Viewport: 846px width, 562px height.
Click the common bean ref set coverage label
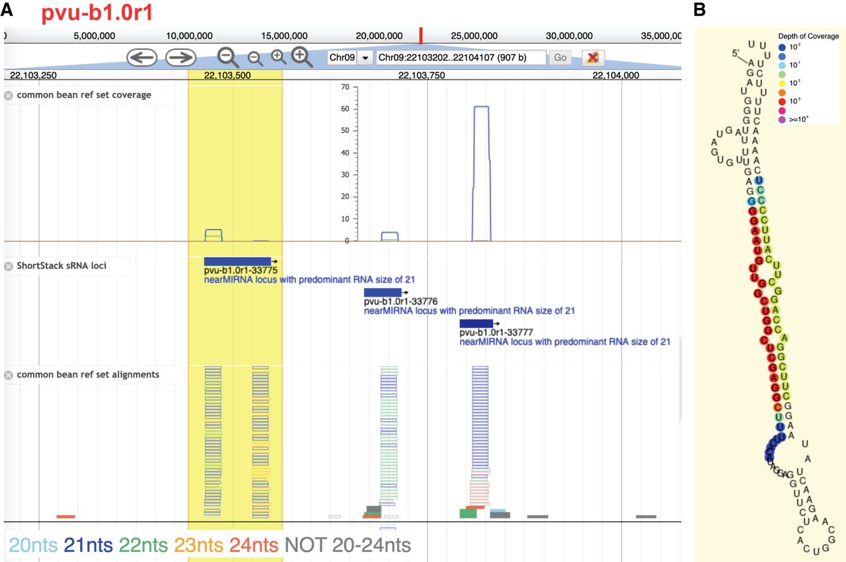coord(84,95)
